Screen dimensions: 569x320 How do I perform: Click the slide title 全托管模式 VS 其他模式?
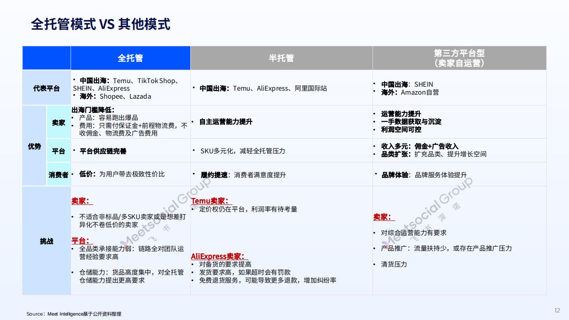[100, 24]
